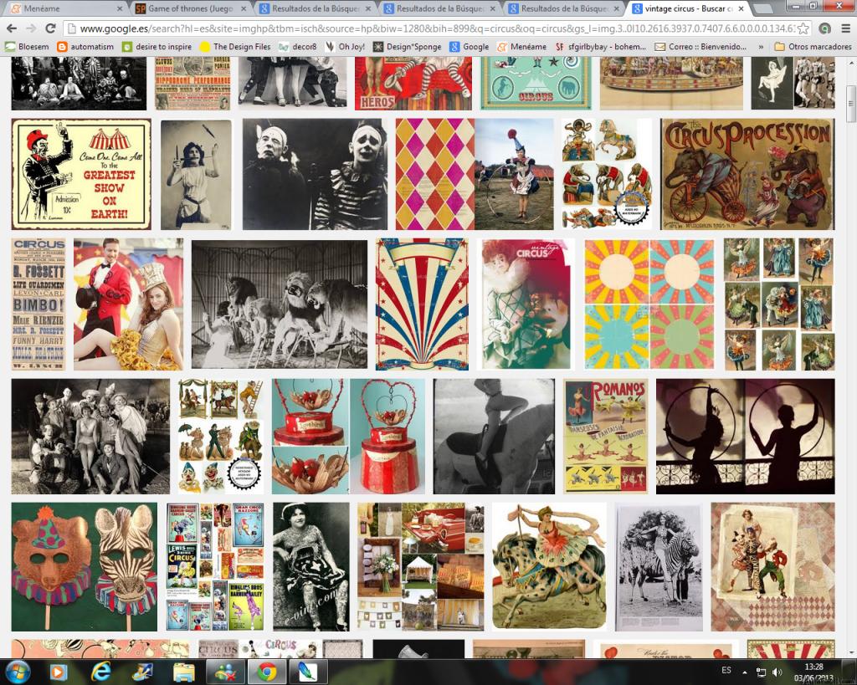Go back with the browser back arrow
The height and width of the screenshot is (685, 857).
[x=12, y=28]
